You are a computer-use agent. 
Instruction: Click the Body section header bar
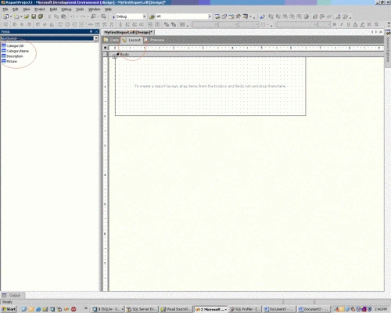point(246,54)
